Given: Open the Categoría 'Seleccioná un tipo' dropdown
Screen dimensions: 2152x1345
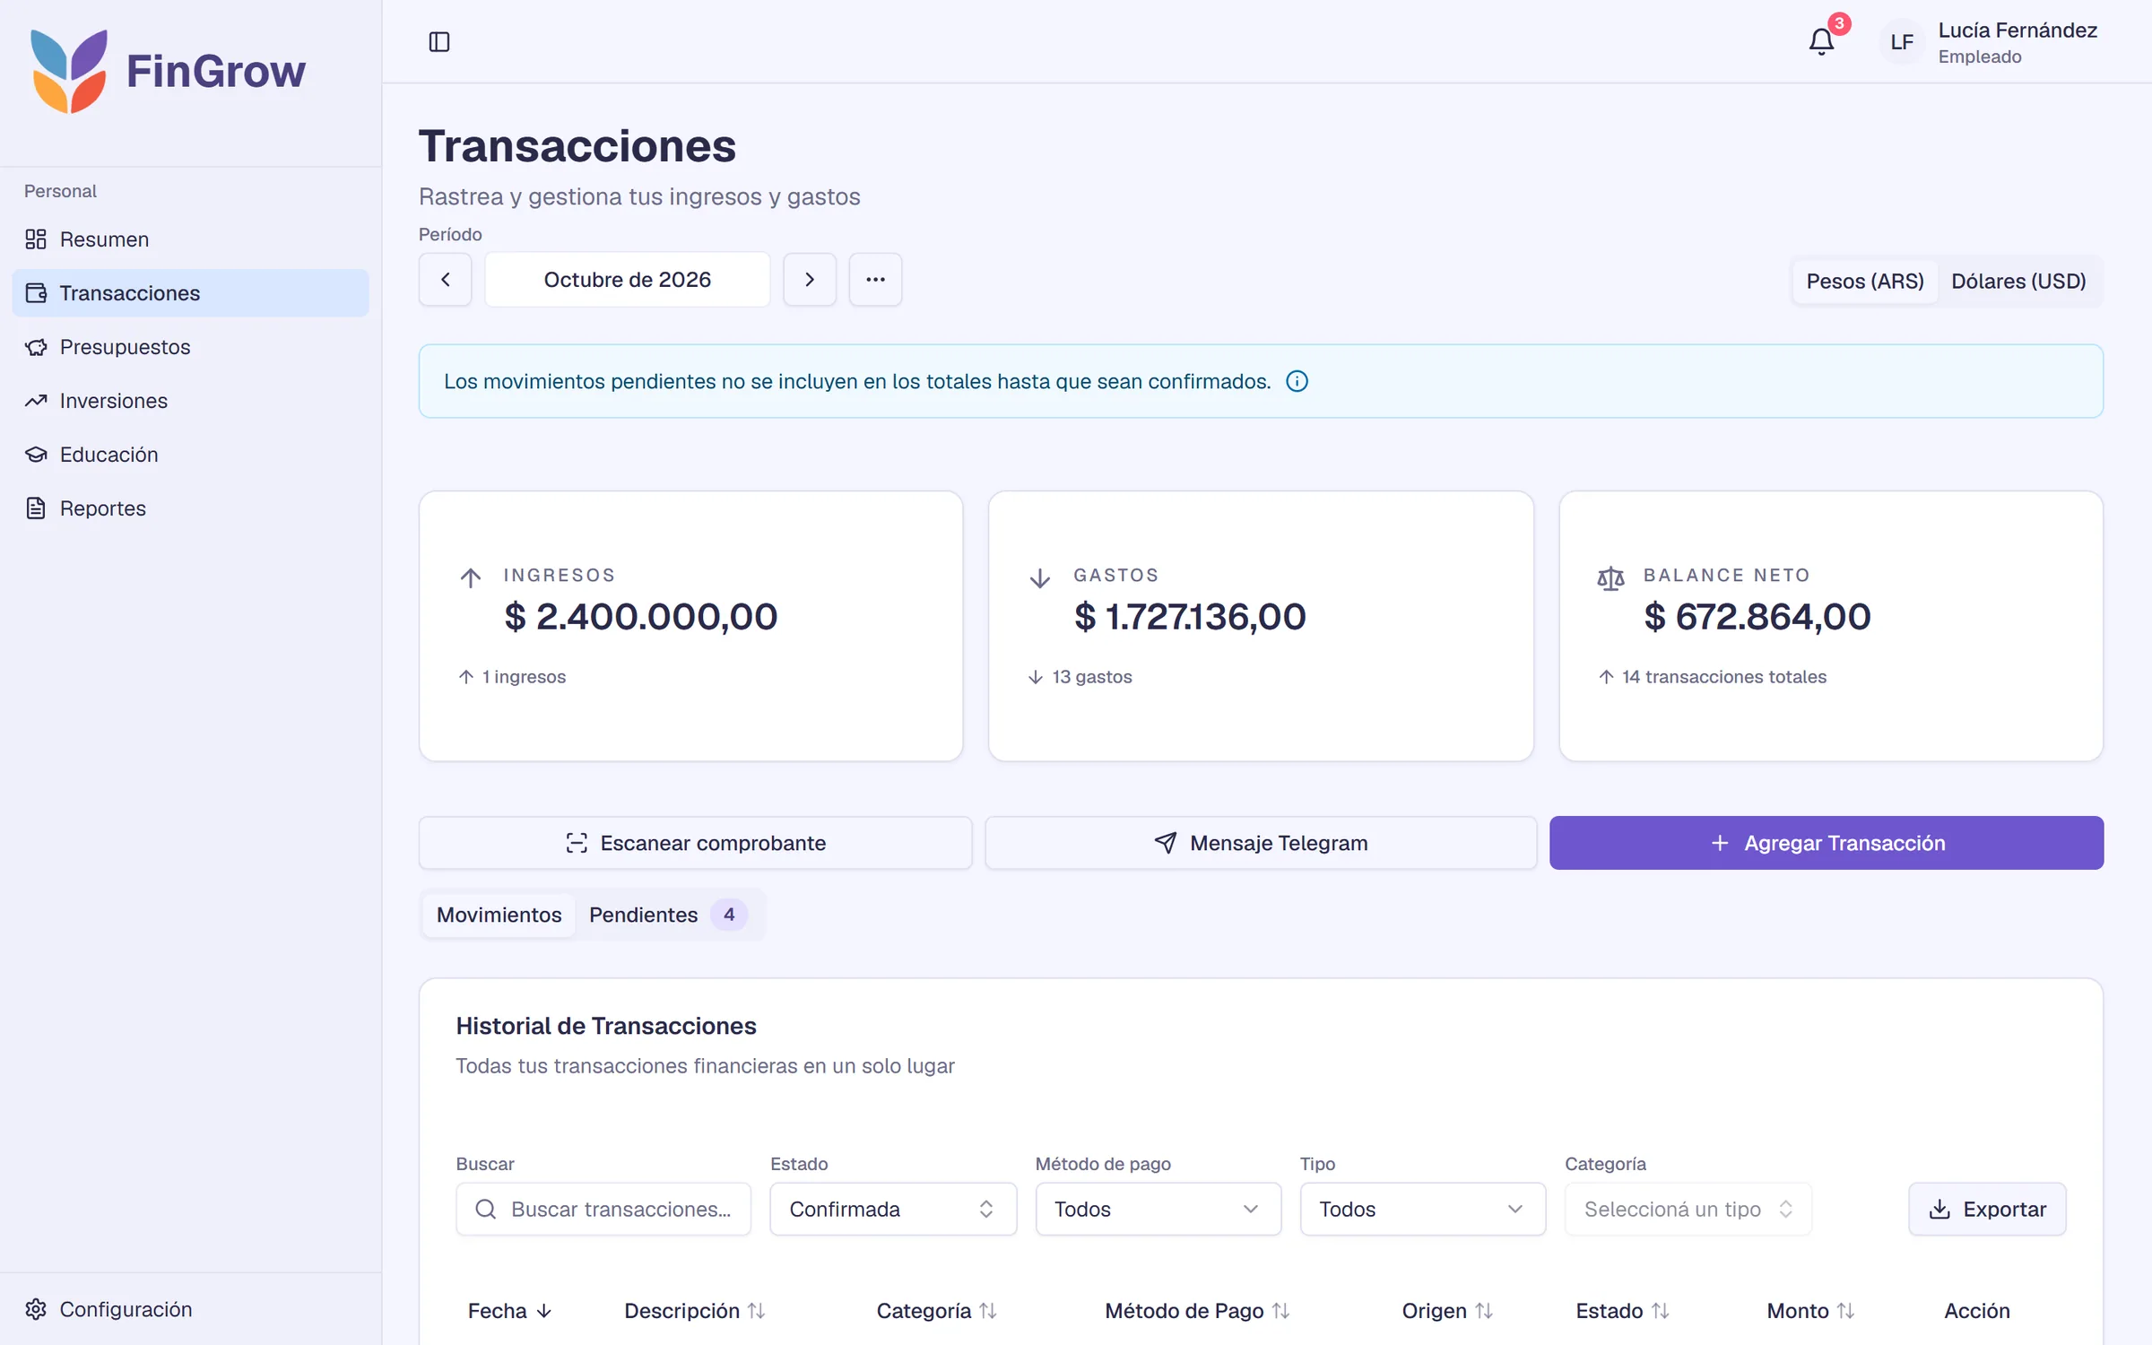Looking at the screenshot, I should [1688, 1209].
